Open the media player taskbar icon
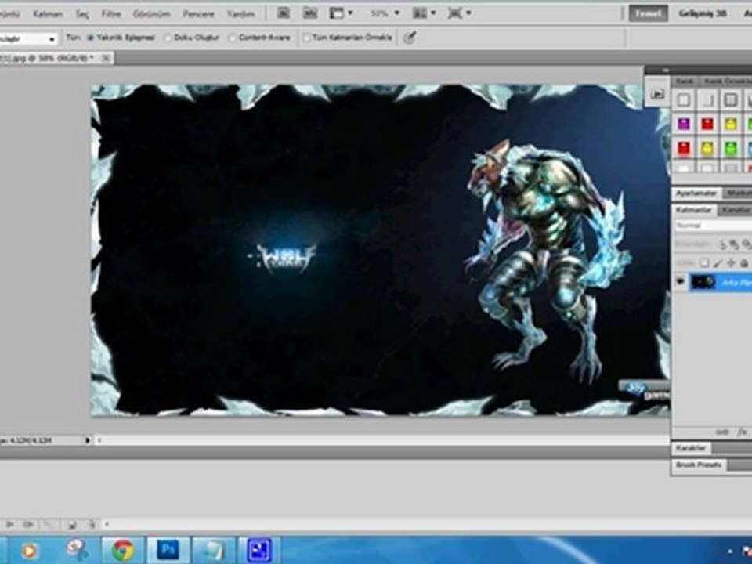The image size is (752, 564). (29, 550)
